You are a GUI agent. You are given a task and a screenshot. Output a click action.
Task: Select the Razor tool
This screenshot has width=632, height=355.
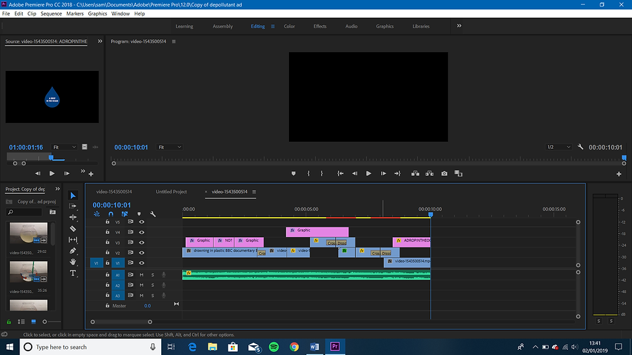(x=72, y=229)
